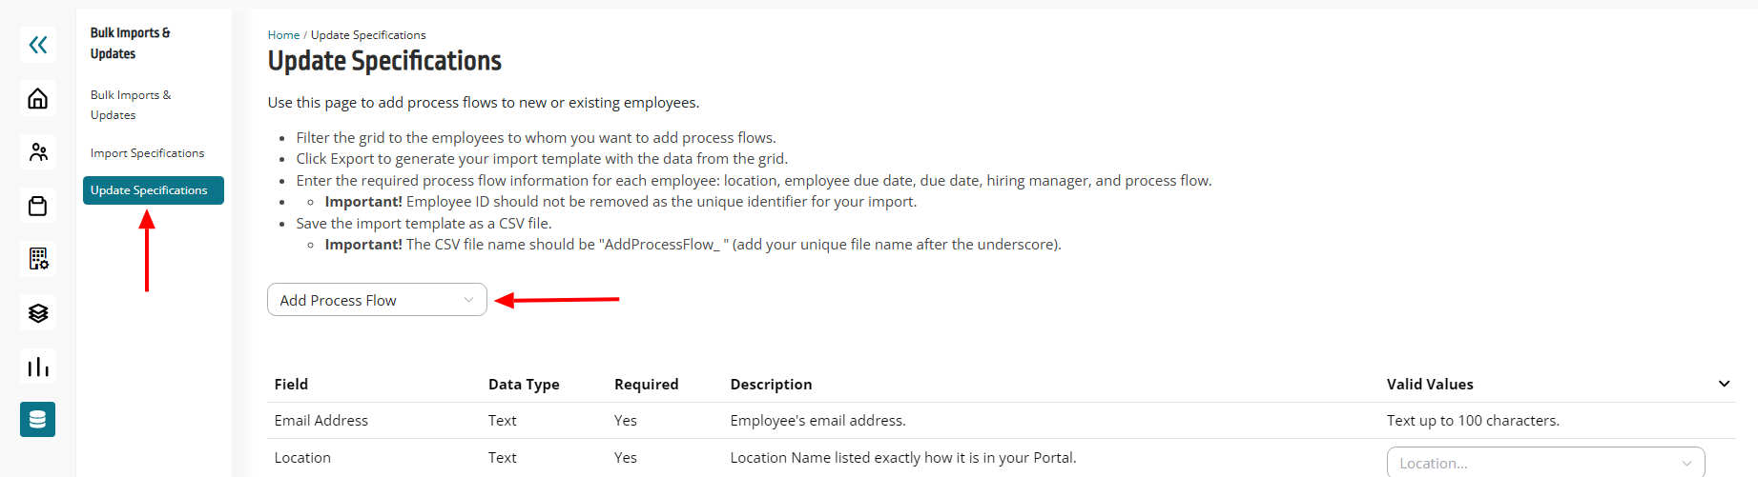
Task: Open Import Specifications menu item
Action: coord(147,153)
